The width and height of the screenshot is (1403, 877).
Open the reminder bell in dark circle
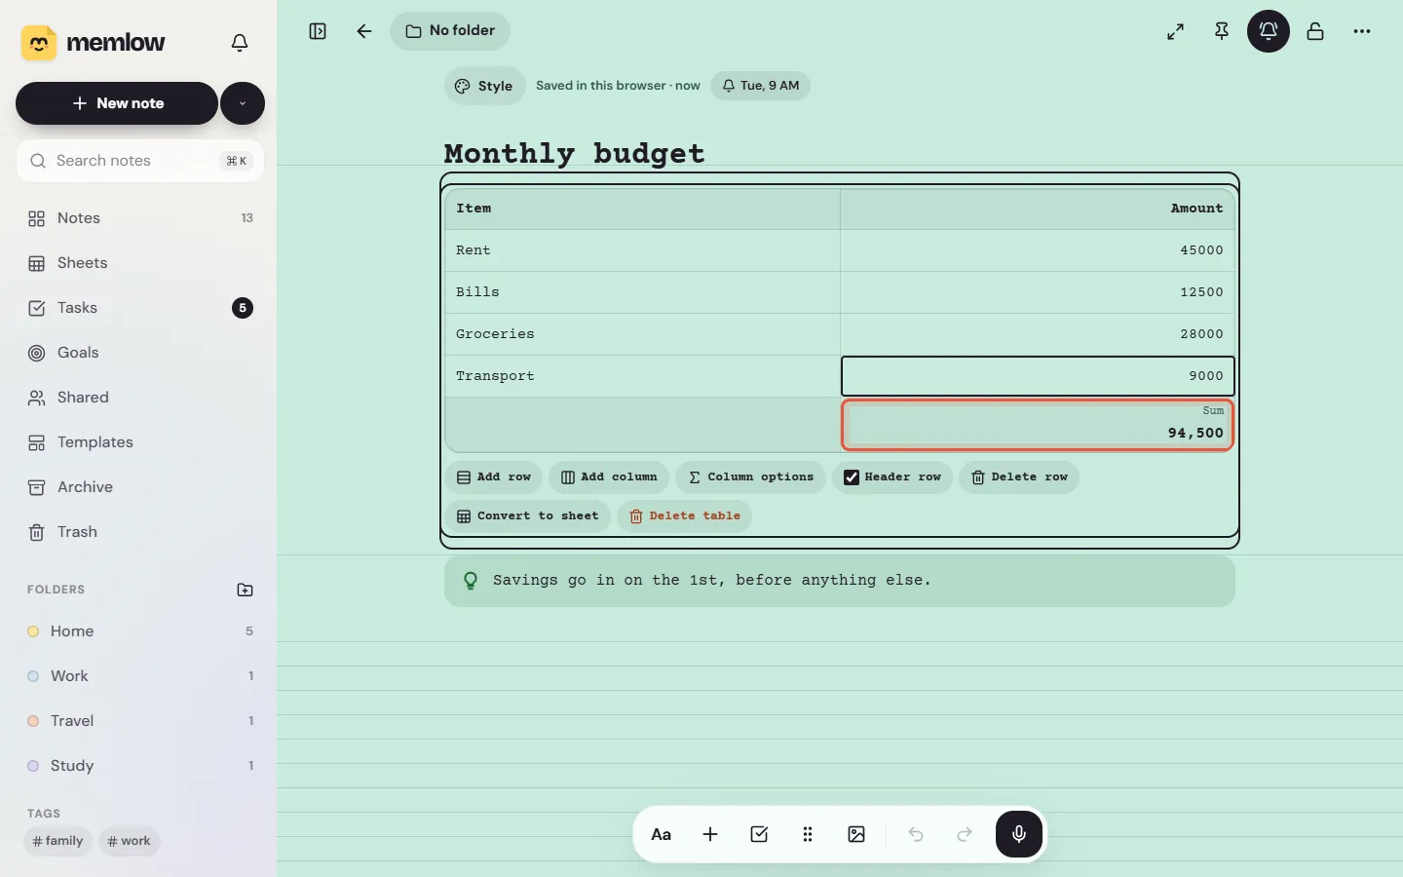[1269, 31]
